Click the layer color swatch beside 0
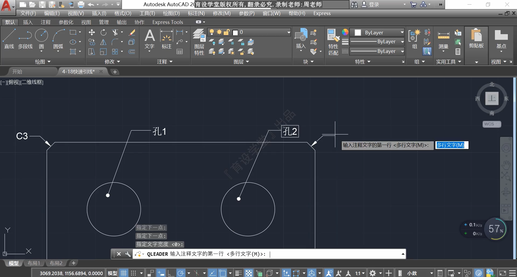 235,33
